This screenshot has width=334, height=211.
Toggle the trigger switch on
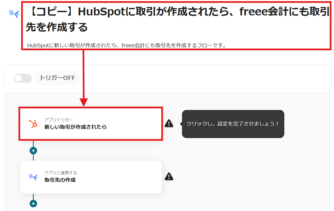click(x=23, y=78)
